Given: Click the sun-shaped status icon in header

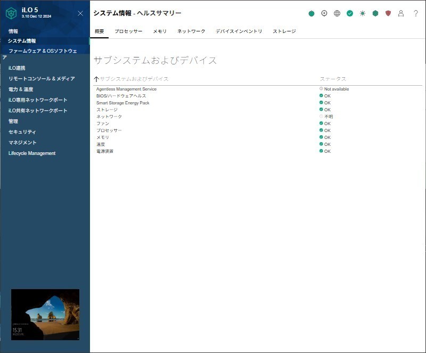Looking at the screenshot, I should click(x=363, y=13).
